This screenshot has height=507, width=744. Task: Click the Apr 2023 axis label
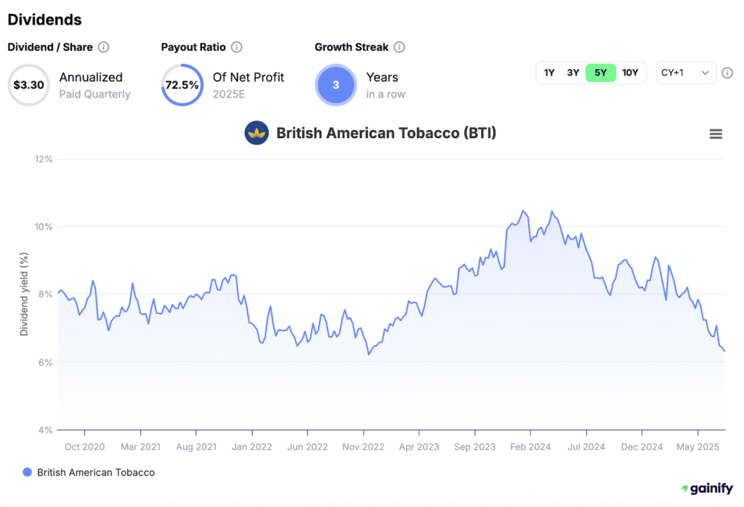click(419, 447)
